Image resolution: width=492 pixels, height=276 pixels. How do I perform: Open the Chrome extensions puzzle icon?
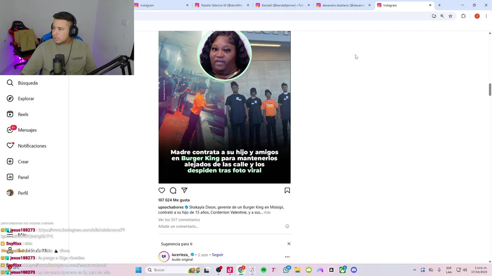(x=463, y=16)
